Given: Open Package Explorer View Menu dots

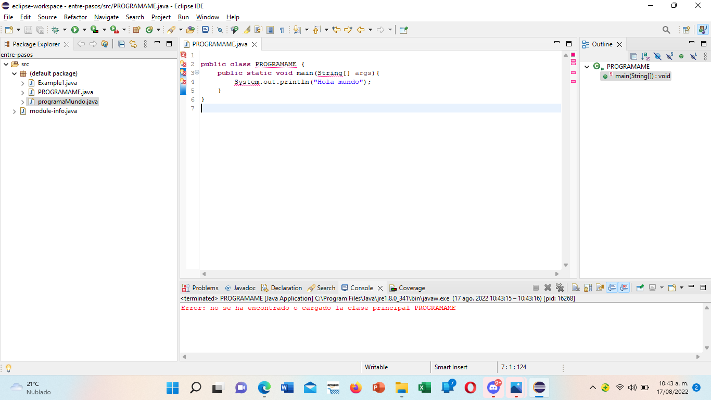Looking at the screenshot, I should (145, 44).
